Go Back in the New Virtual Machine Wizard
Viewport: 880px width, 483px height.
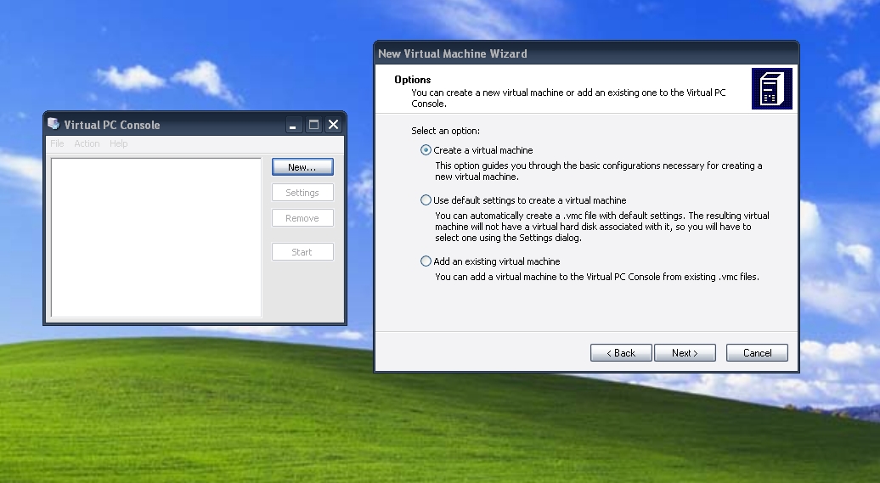pyautogui.click(x=621, y=353)
